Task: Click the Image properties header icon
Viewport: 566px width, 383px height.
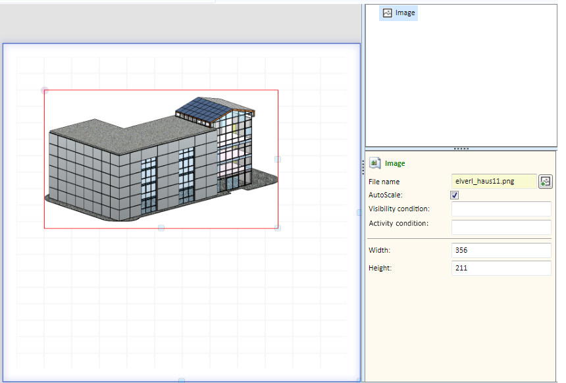Action: point(374,163)
